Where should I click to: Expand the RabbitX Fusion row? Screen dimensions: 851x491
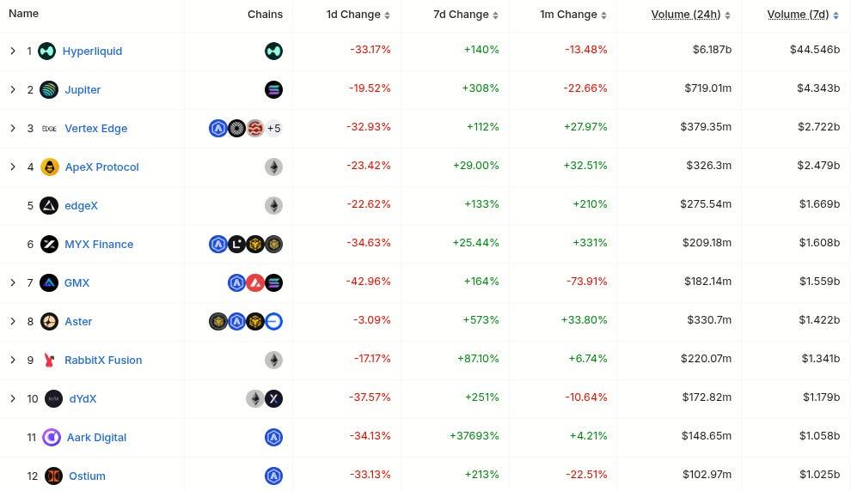(13, 361)
